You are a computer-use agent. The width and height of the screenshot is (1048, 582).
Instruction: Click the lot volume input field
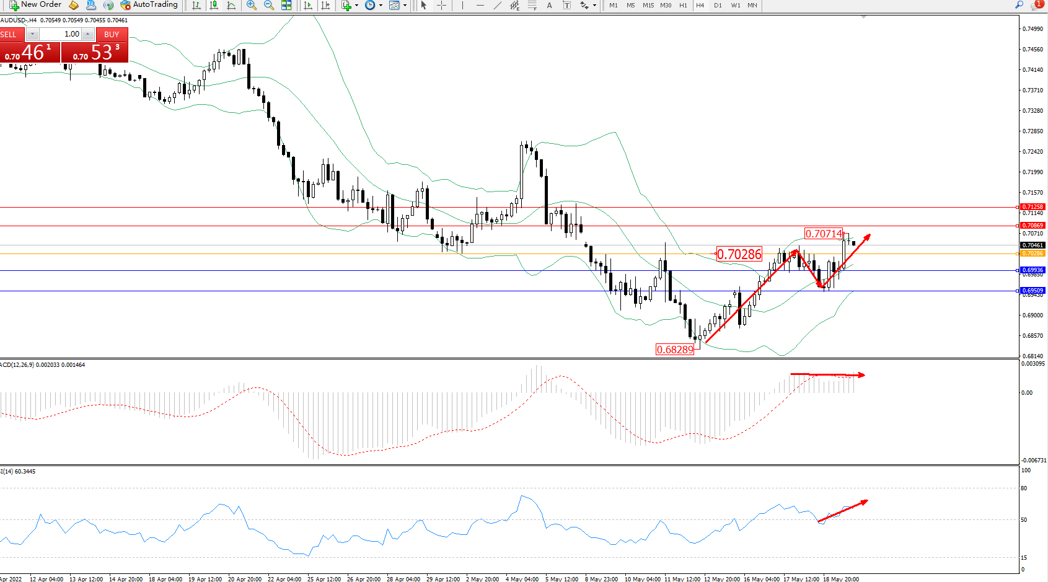pos(61,34)
